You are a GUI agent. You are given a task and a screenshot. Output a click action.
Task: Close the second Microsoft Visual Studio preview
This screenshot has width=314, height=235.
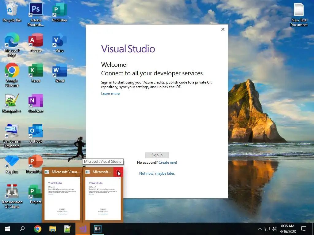pyautogui.click(x=118, y=172)
